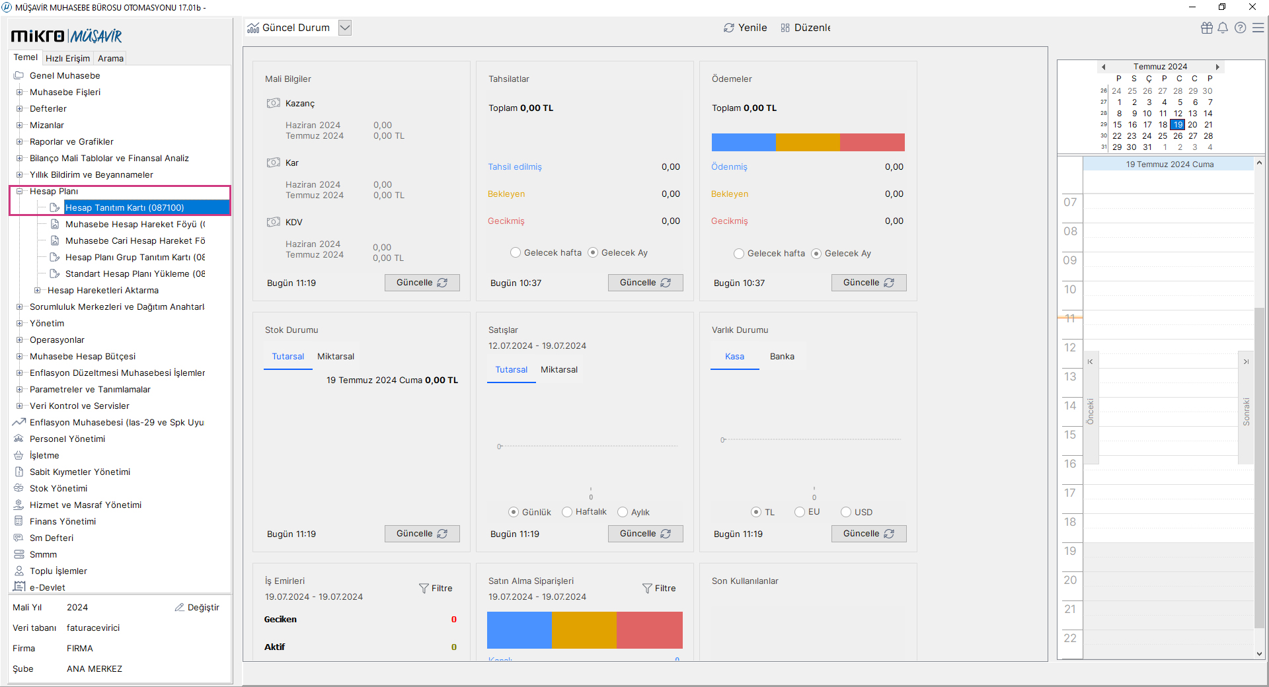Viewport: 1269px width, 687px height.
Task: Switch to Hızlı Erişim tab
Action: coord(67,58)
